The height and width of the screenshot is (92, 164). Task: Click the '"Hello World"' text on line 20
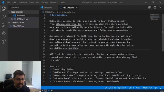click(x=61, y=72)
